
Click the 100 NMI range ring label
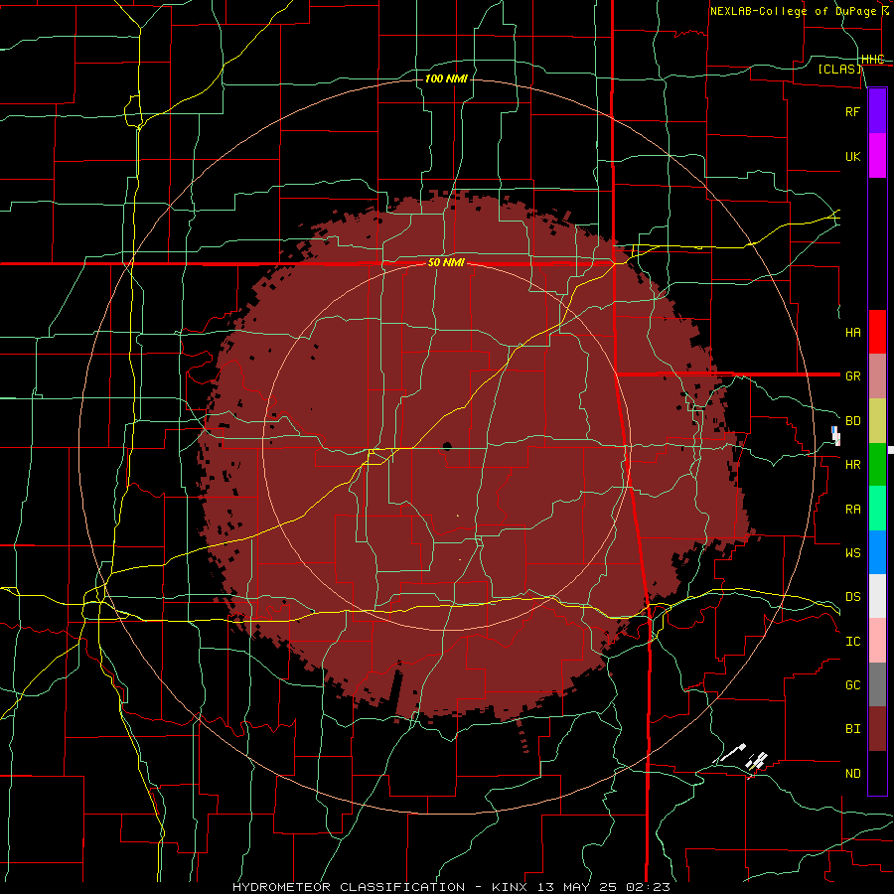(x=446, y=78)
